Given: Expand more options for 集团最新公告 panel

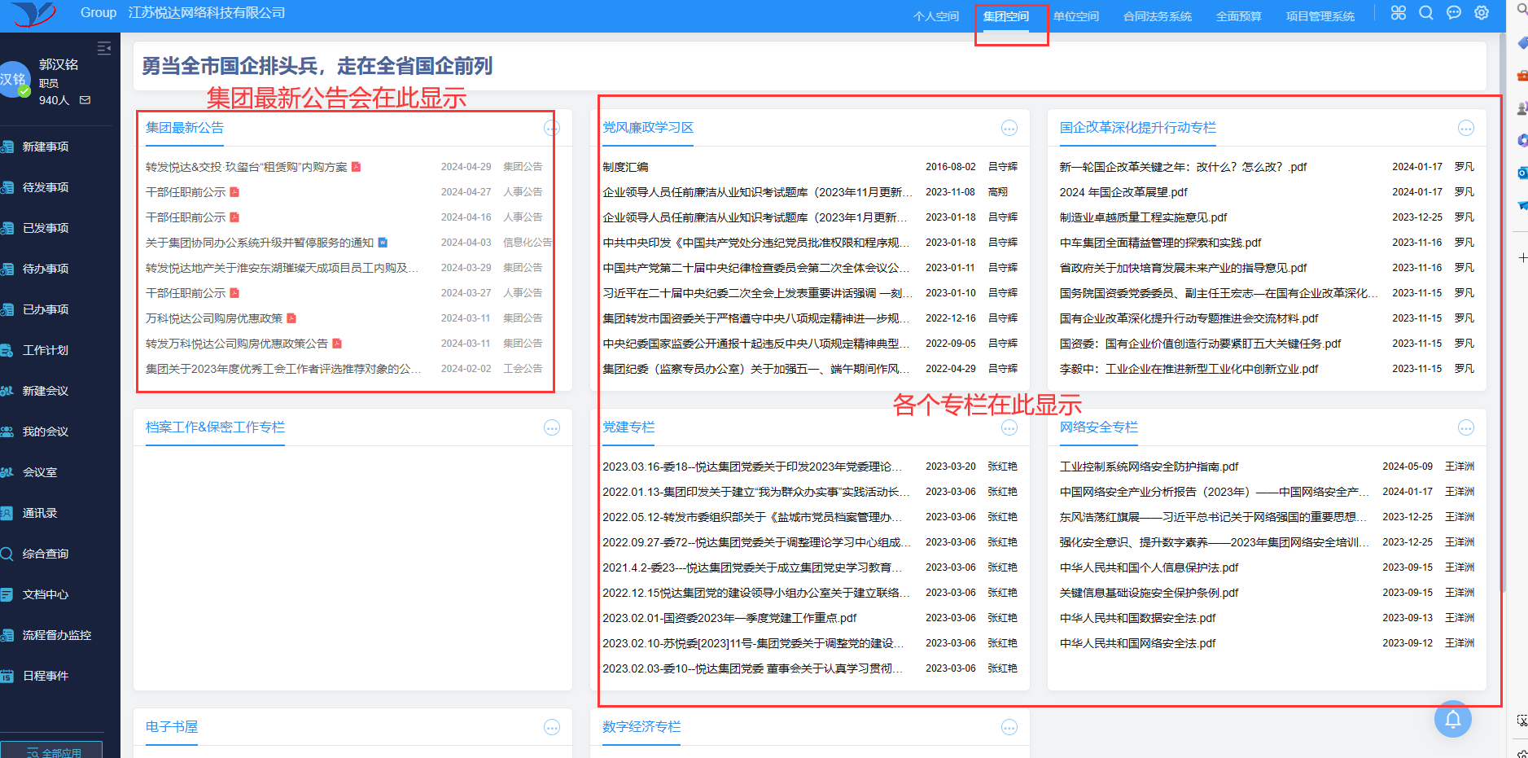Looking at the screenshot, I should coord(552,128).
